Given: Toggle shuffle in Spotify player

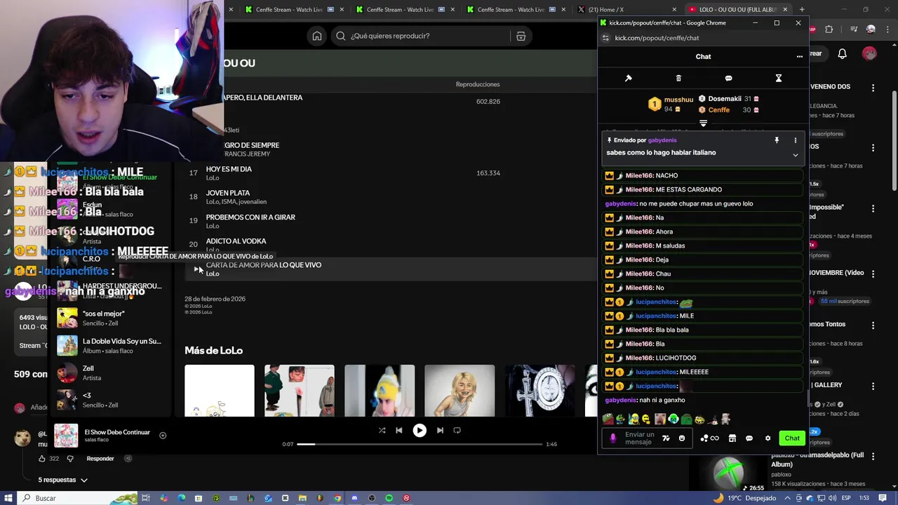Looking at the screenshot, I should tap(382, 431).
